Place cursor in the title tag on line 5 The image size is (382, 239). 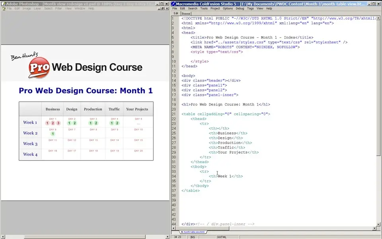tap(252, 37)
